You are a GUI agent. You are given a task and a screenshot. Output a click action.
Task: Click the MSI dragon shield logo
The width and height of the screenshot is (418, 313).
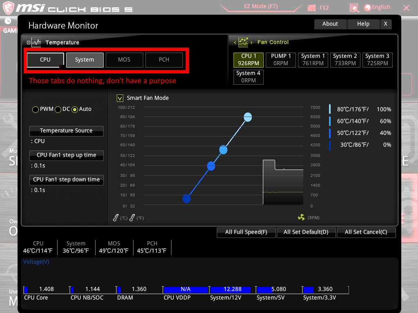coord(8,8)
